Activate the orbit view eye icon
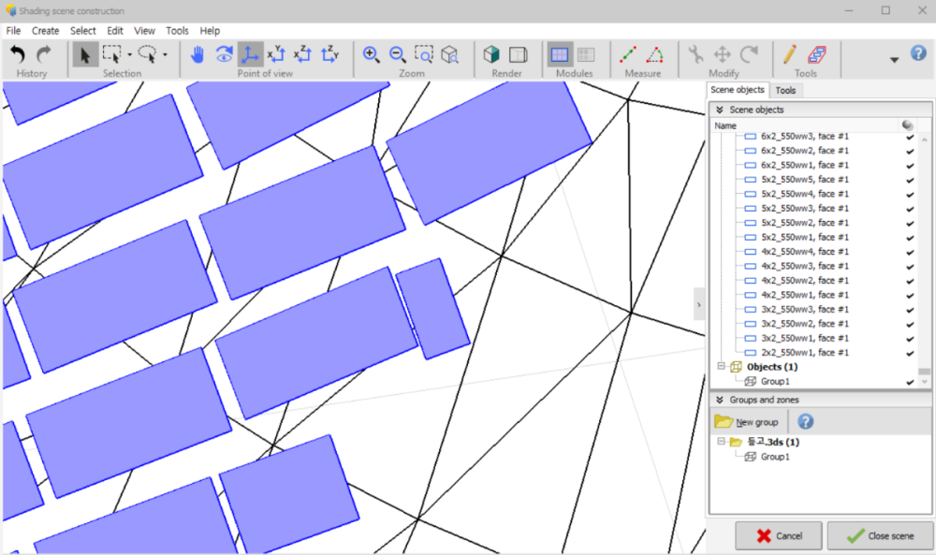936x555 pixels. click(224, 55)
